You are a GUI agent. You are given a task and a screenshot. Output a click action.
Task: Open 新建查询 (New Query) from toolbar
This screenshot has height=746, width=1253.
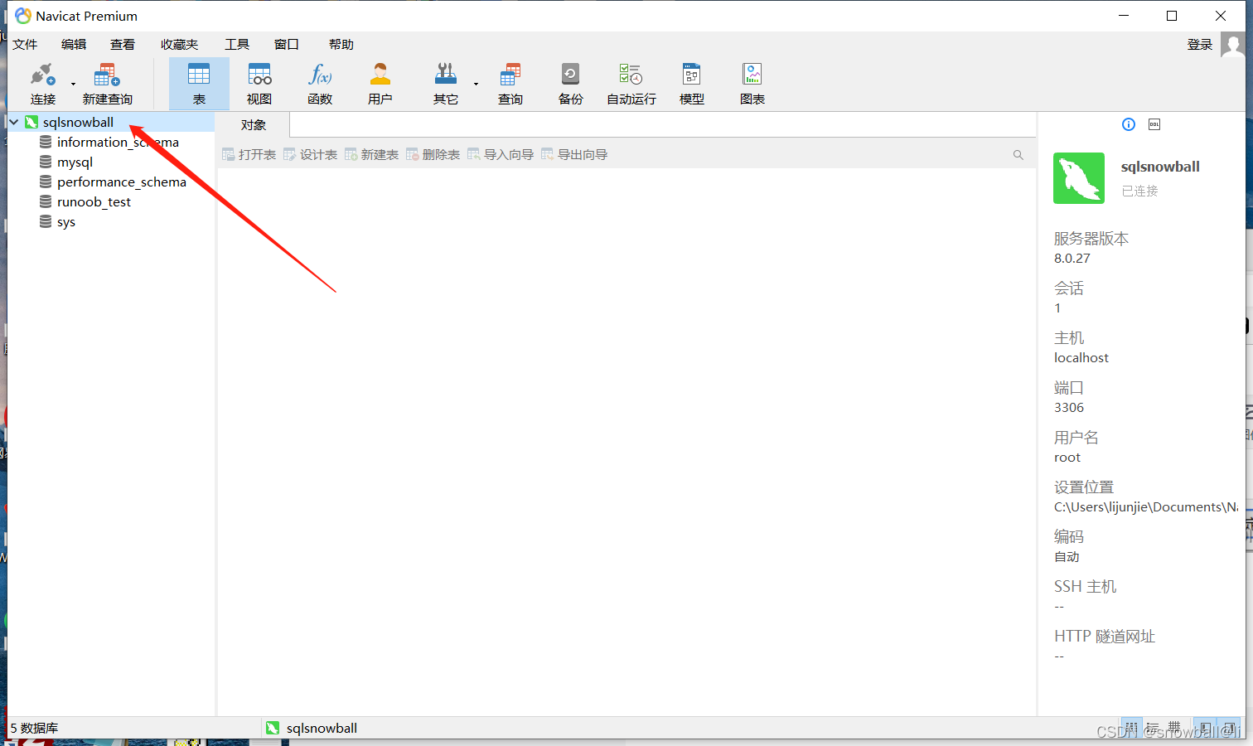[x=107, y=84]
